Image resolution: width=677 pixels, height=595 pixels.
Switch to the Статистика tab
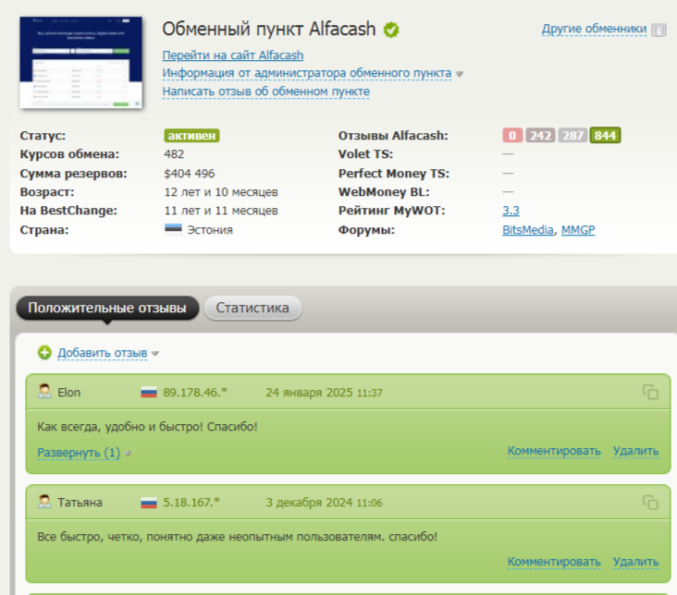click(252, 308)
